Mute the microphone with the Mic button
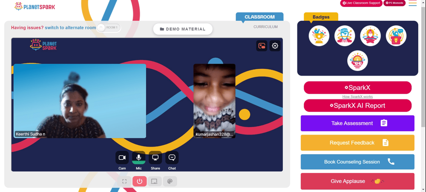This screenshot has height=192, width=426. click(x=138, y=158)
